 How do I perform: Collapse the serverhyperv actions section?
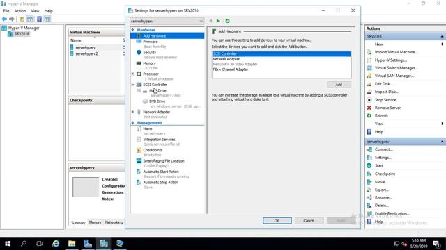point(442,142)
